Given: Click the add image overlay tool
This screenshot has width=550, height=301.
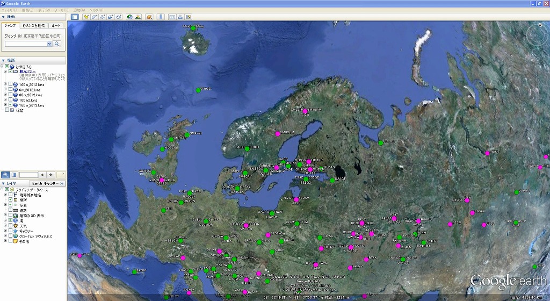Looking at the screenshot, I should (x=111, y=17).
